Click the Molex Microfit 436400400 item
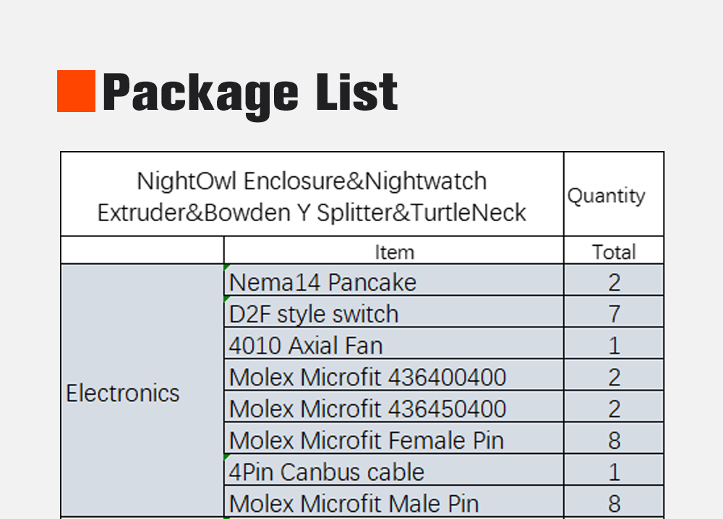The height and width of the screenshot is (519, 723). (367, 377)
